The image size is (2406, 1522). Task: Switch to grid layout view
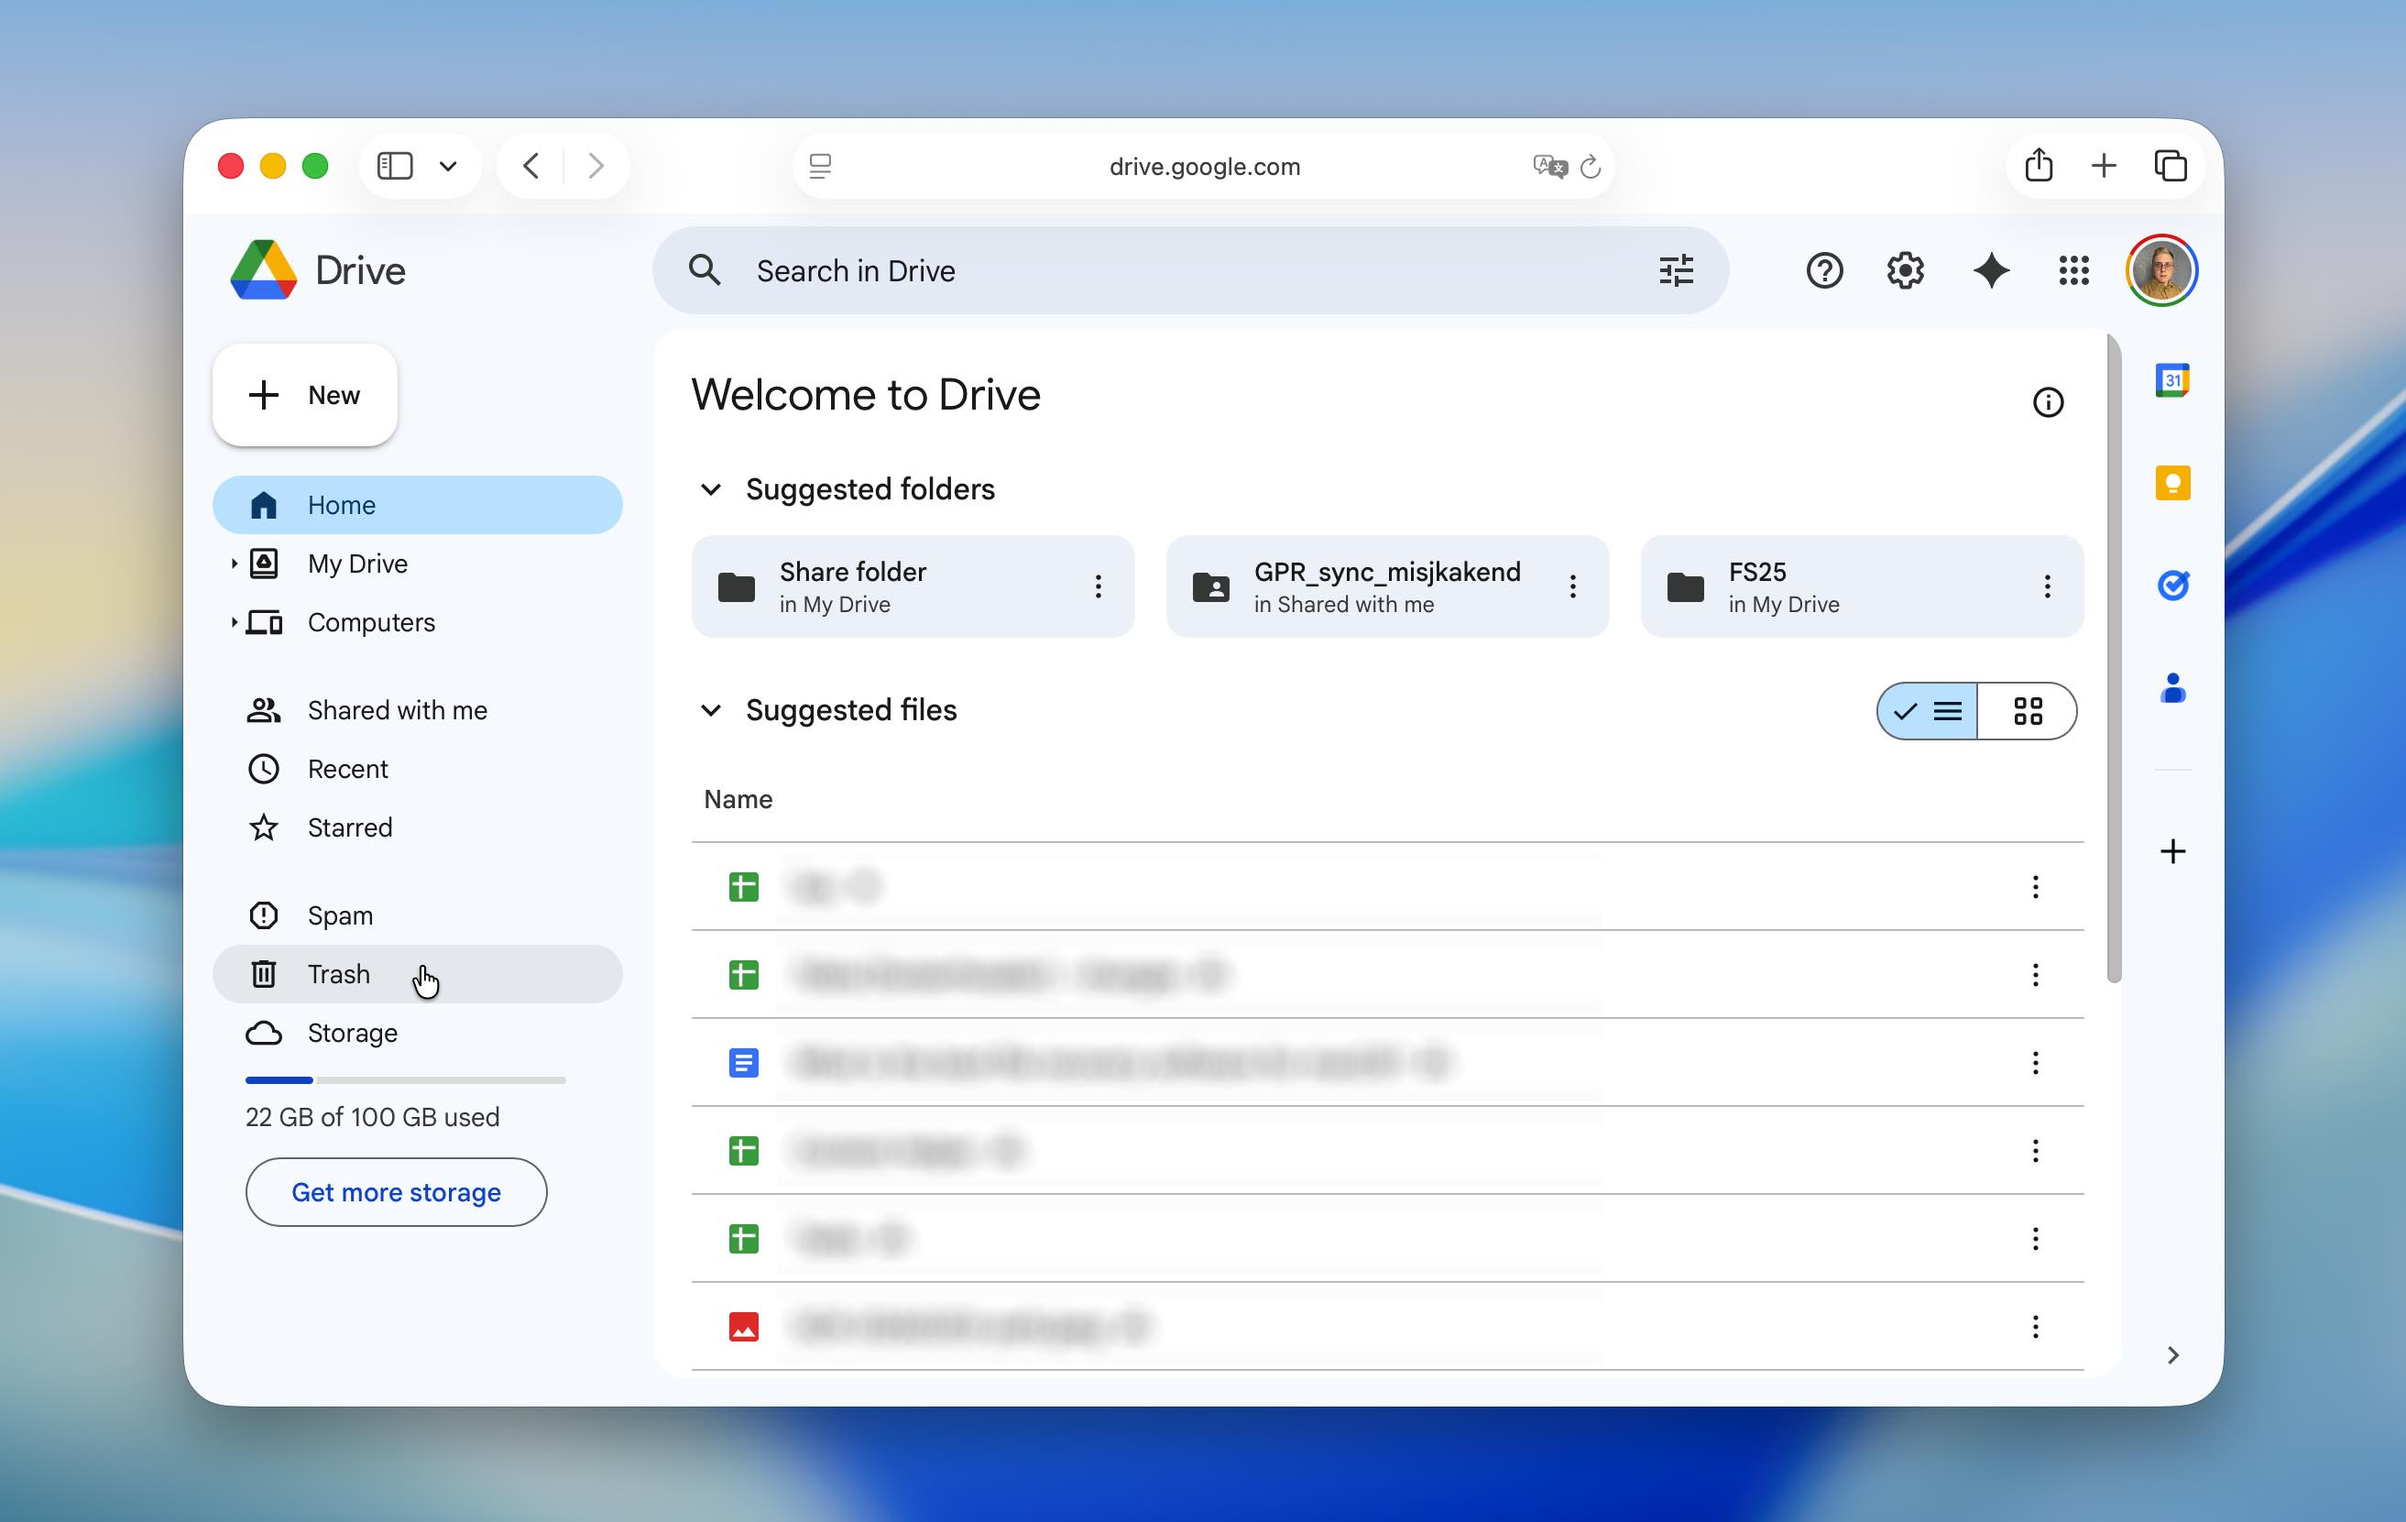pos(2028,712)
